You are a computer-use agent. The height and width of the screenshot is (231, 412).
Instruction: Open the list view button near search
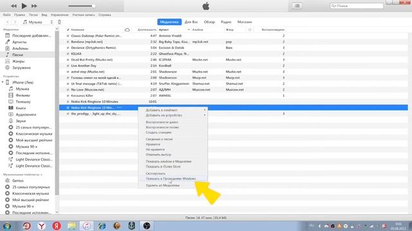[297, 6]
